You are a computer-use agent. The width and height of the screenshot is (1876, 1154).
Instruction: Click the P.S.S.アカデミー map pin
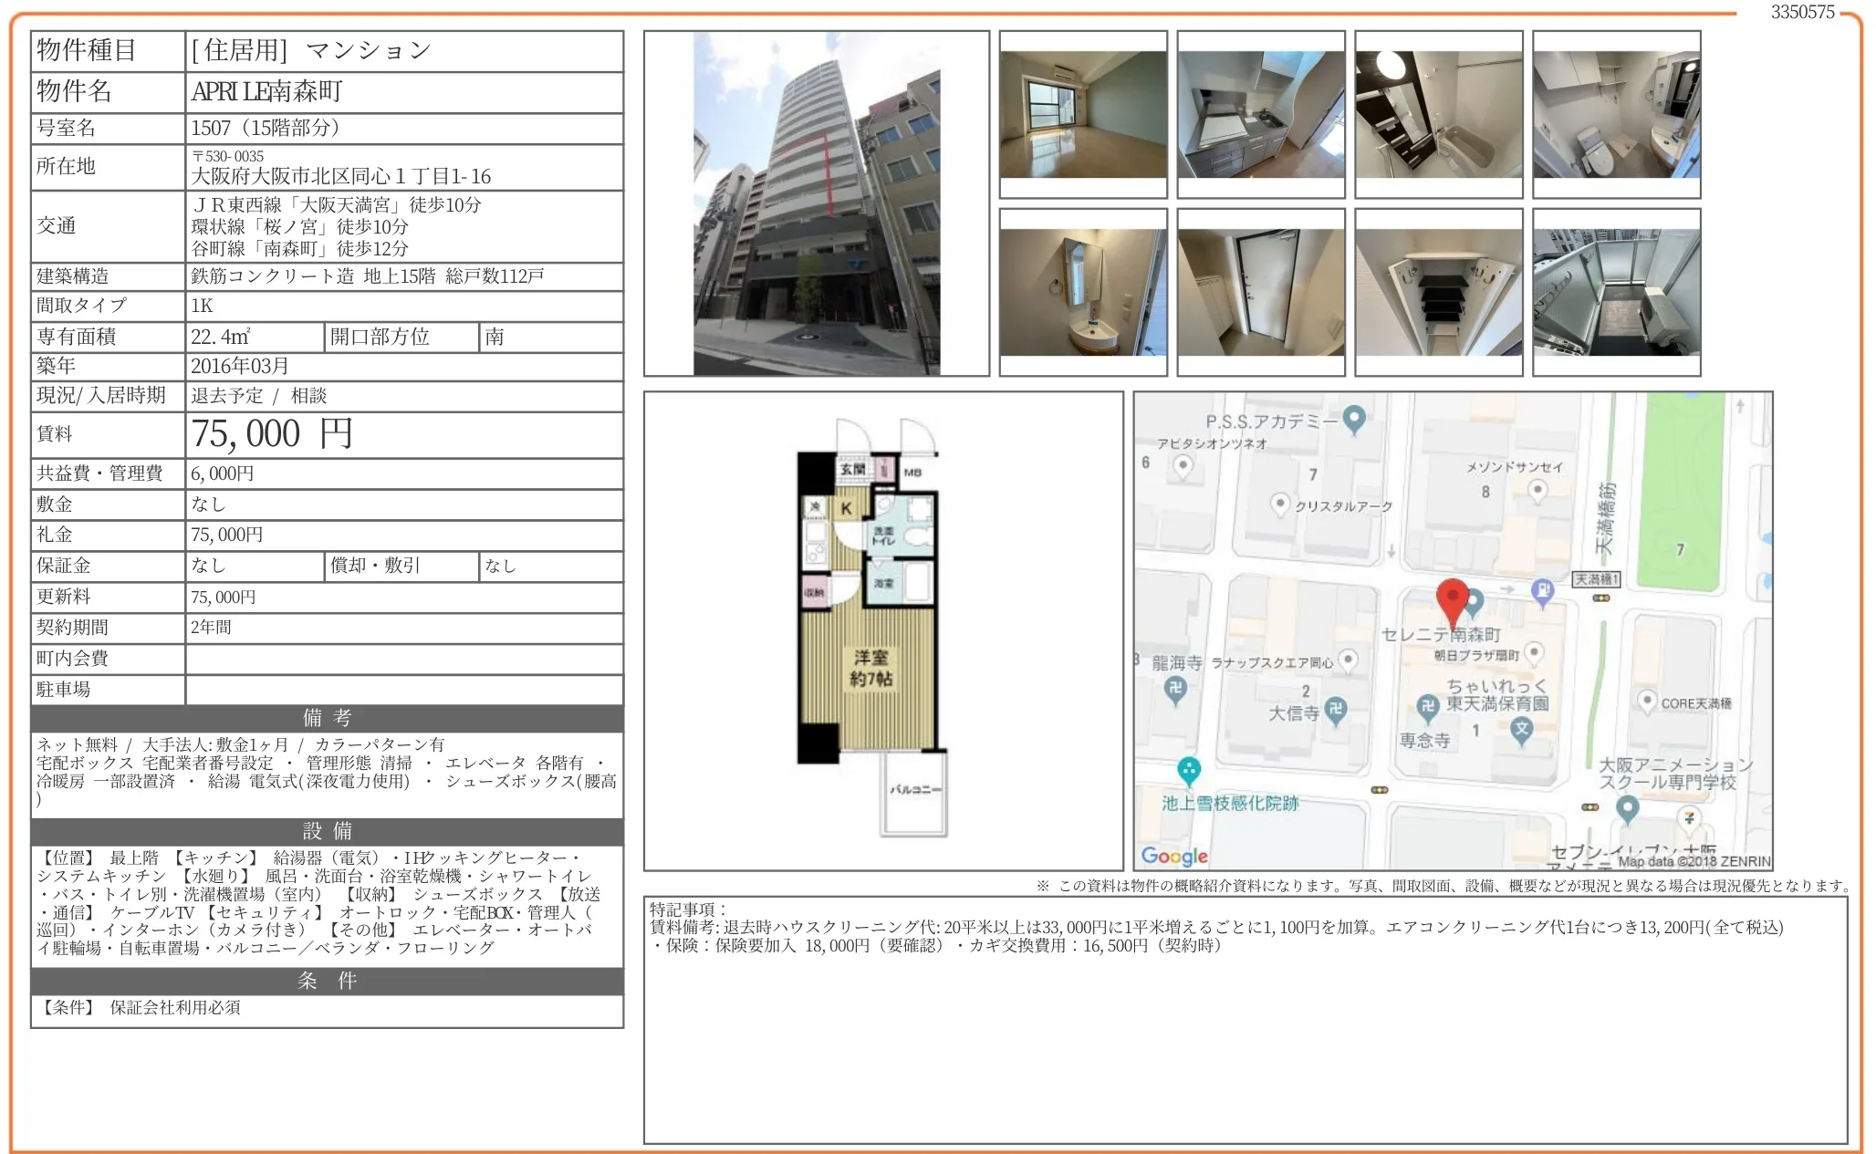(1353, 419)
